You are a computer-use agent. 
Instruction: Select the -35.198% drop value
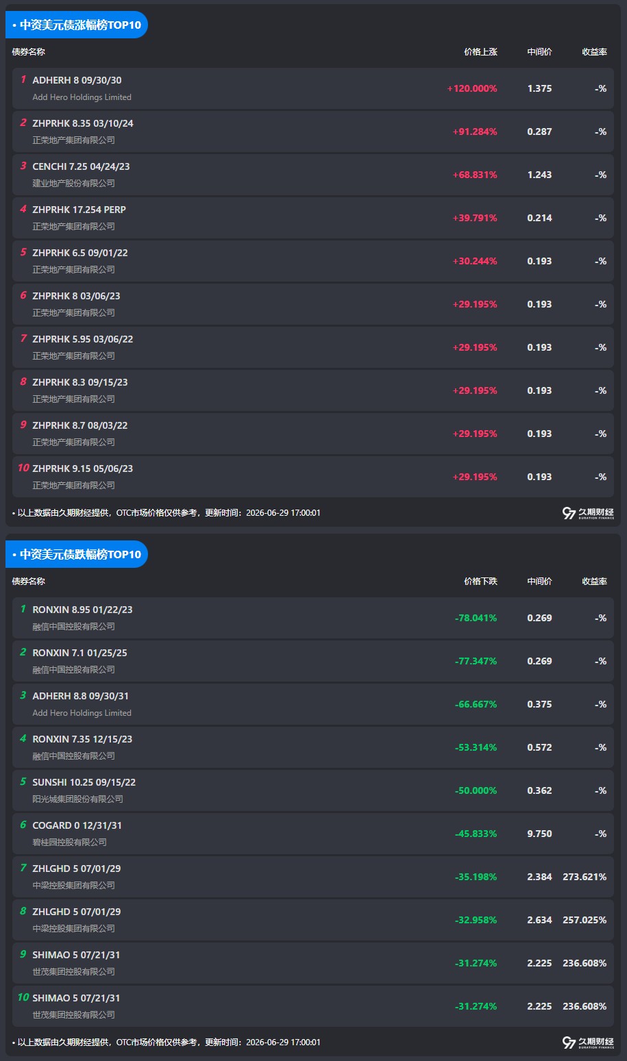pyautogui.click(x=476, y=877)
